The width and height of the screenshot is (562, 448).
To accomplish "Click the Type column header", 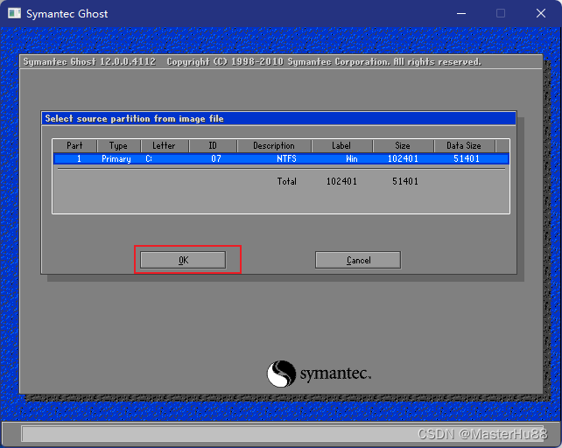I will pos(118,145).
